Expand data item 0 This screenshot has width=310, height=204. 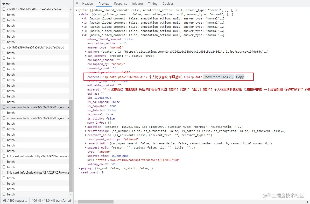pos(83,18)
